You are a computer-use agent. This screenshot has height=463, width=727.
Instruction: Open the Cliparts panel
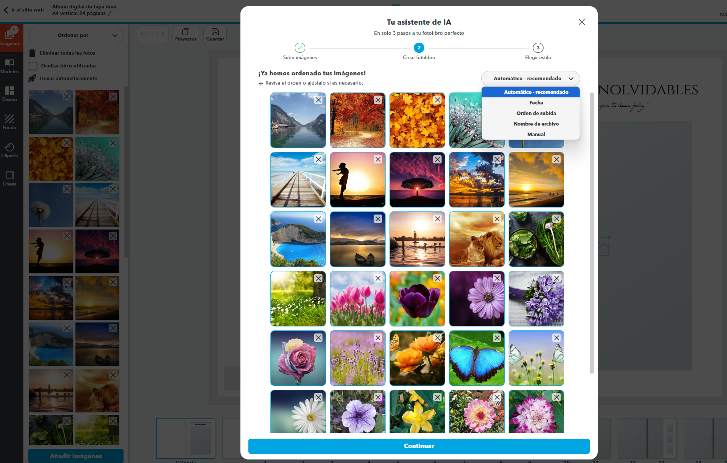pyautogui.click(x=10, y=150)
